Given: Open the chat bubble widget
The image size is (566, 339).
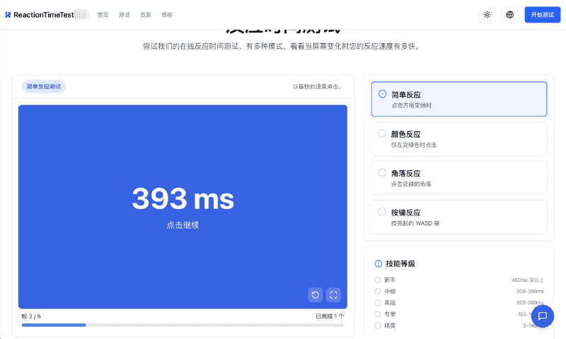Looking at the screenshot, I should click(543, 316).
